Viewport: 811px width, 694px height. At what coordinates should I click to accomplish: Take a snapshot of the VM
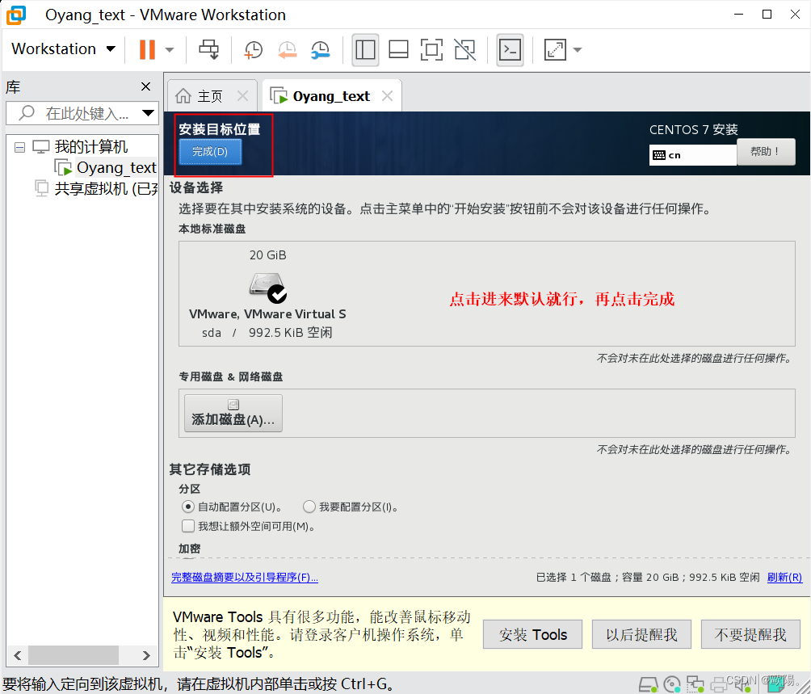click(254, 49)
